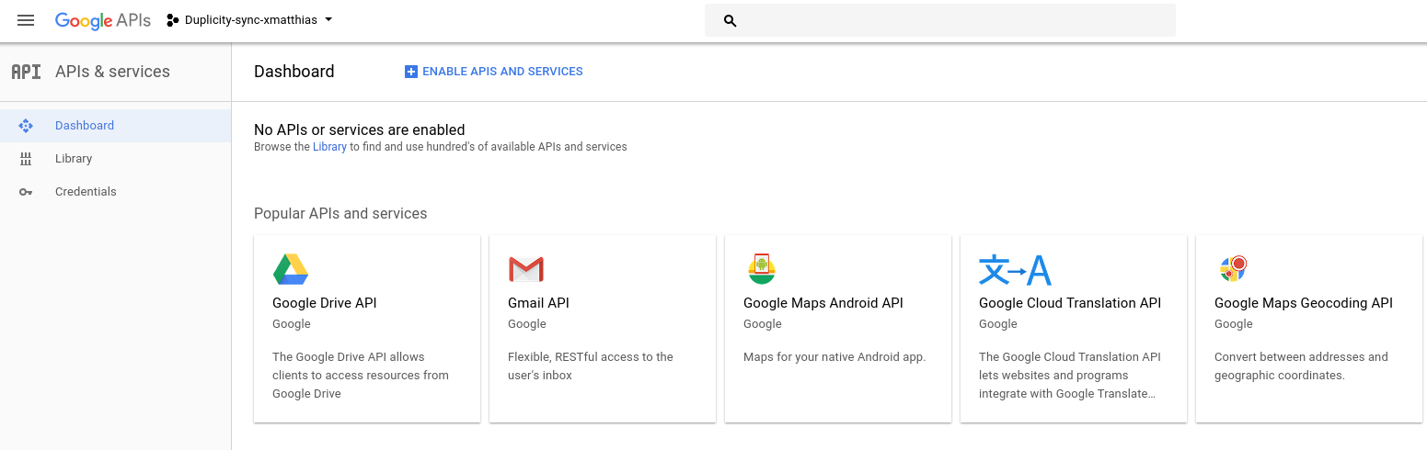
Task: Click 'No APIs or services are enabled' text
Action: (x=360, y=130)
